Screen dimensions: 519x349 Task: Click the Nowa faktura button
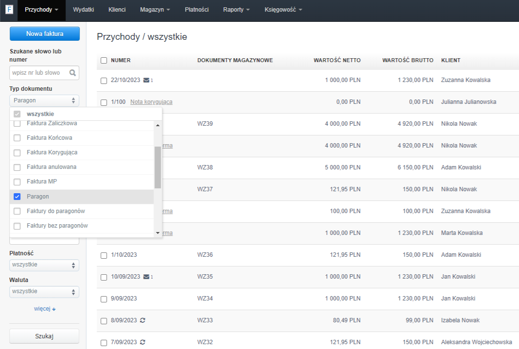(x=45, y=33)
